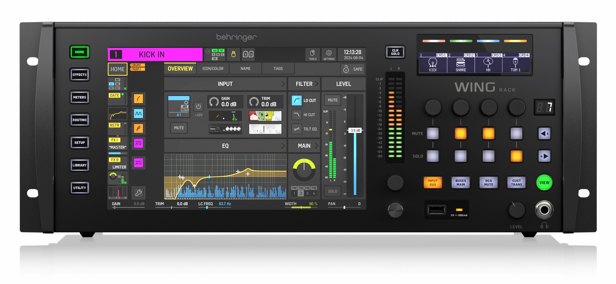
Task: Click the -3.6 dB level fader handle
Action: [355, 130]
